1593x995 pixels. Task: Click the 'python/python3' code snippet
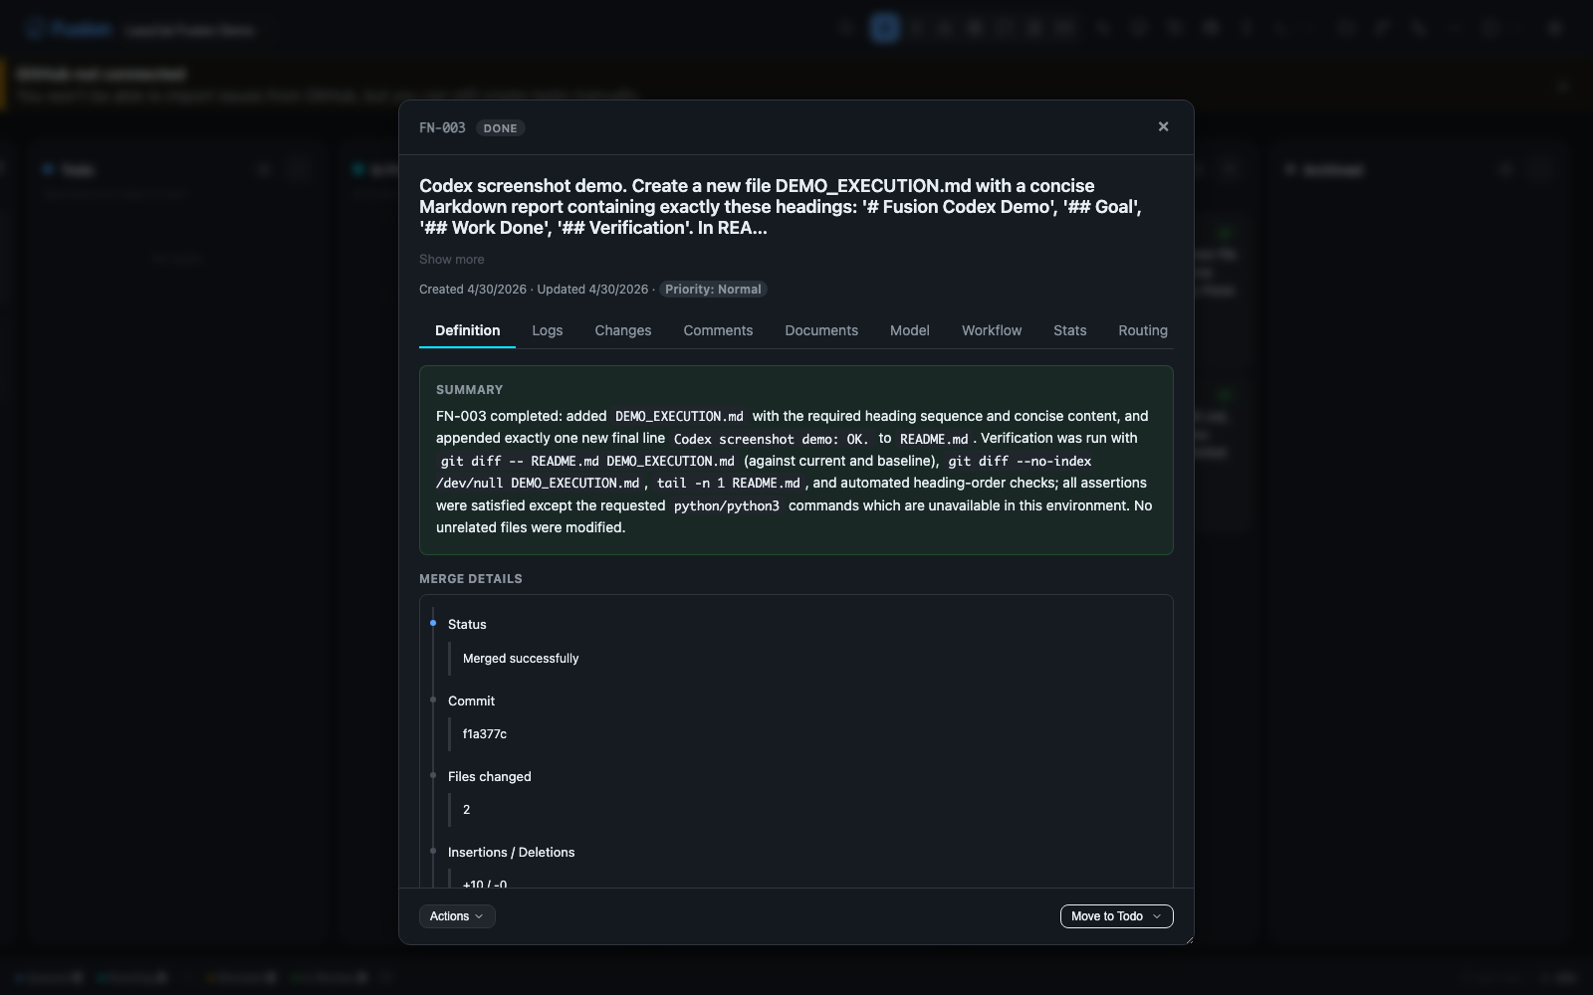(727, 505)
